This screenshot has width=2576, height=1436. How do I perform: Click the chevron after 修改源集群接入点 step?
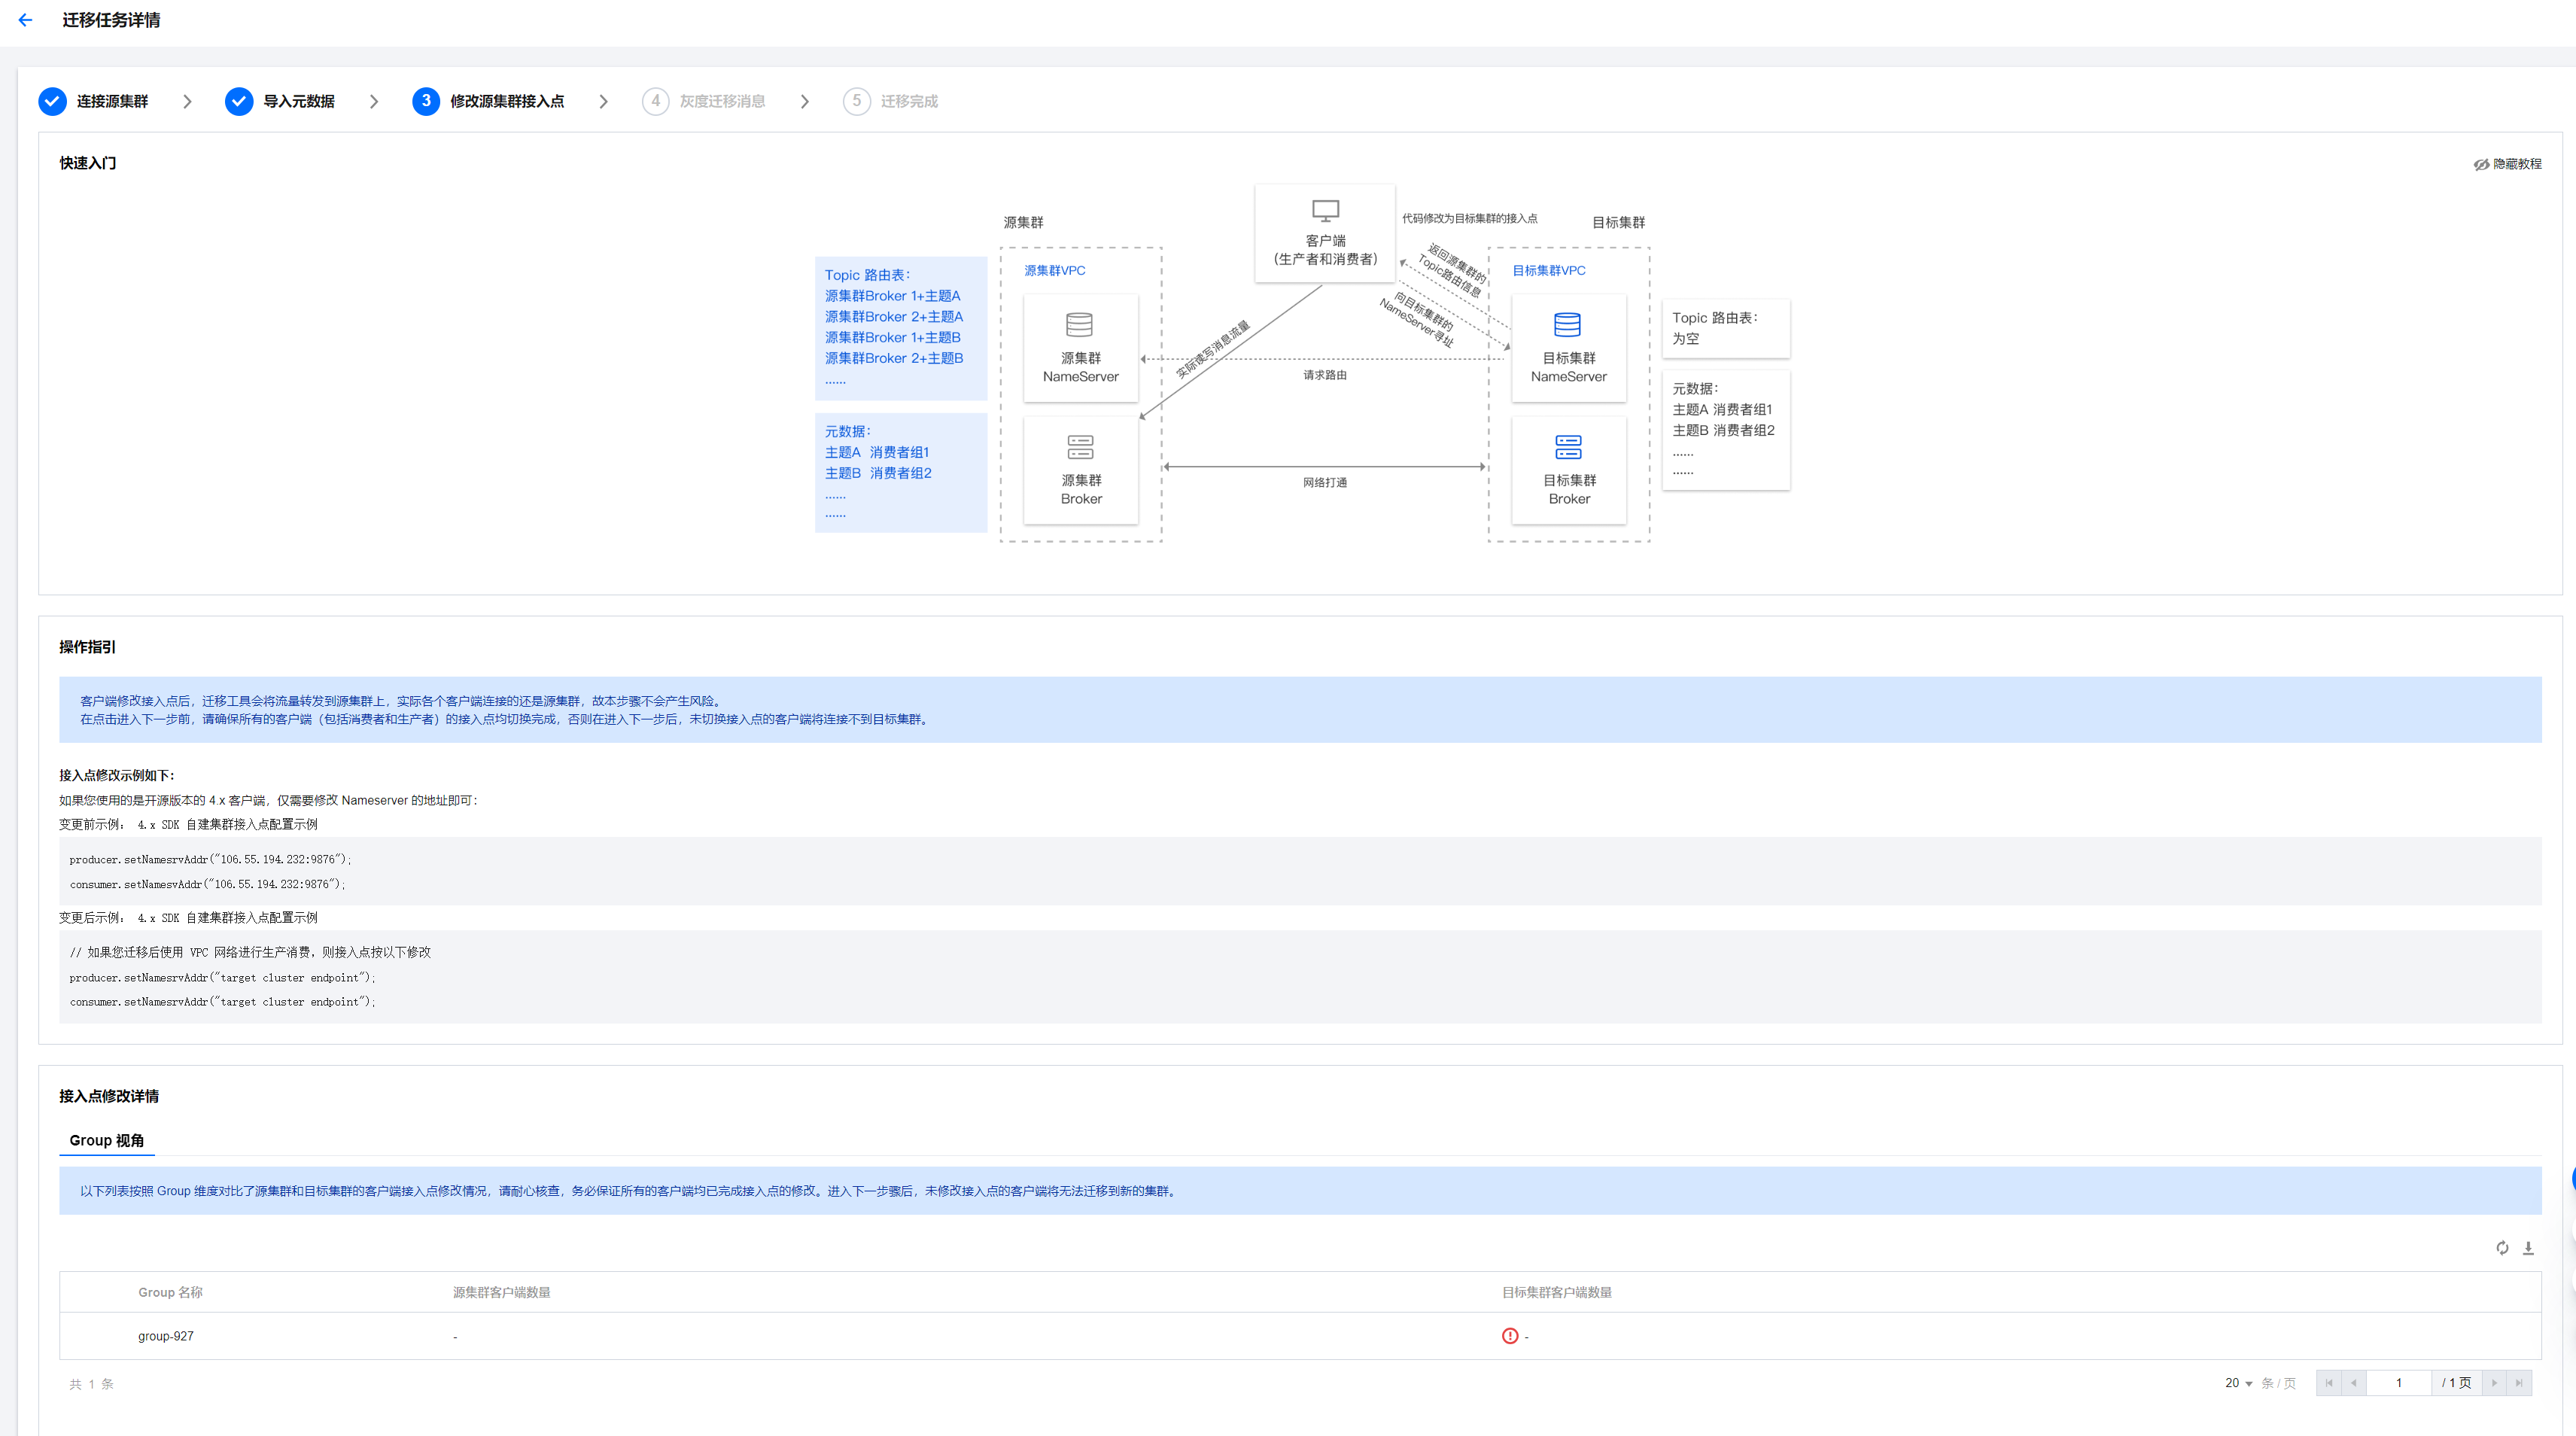coord(603,101)
